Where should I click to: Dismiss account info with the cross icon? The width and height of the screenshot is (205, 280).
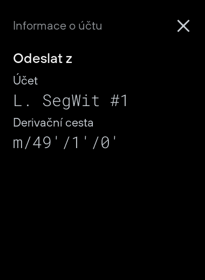(183, 26)
